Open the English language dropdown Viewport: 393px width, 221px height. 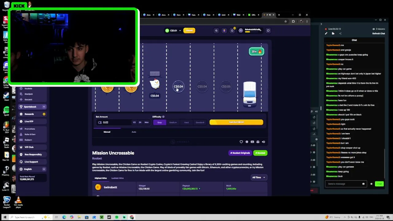[x=32, y=169]
